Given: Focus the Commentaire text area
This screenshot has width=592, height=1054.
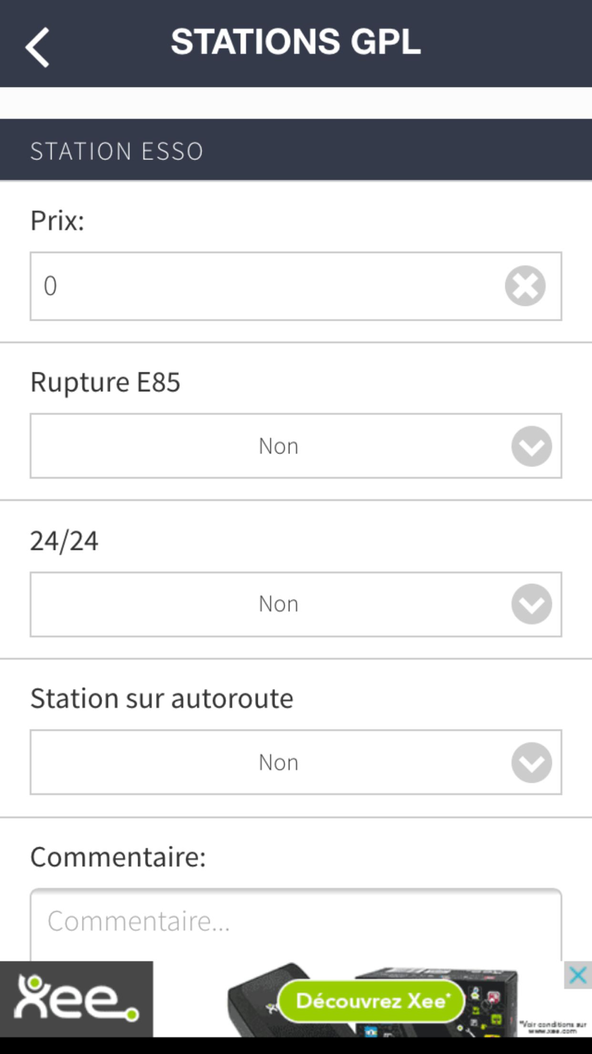Looking at the screenshot, I should click(296, 925).
